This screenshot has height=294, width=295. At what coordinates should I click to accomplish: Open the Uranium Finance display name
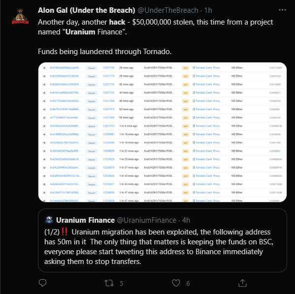click(85, 220)
